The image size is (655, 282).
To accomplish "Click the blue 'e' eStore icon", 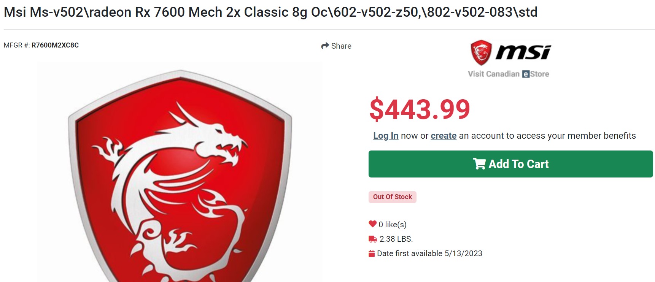I will point(526,74).
